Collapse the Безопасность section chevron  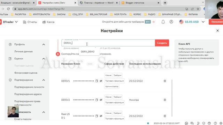point(44,112)
